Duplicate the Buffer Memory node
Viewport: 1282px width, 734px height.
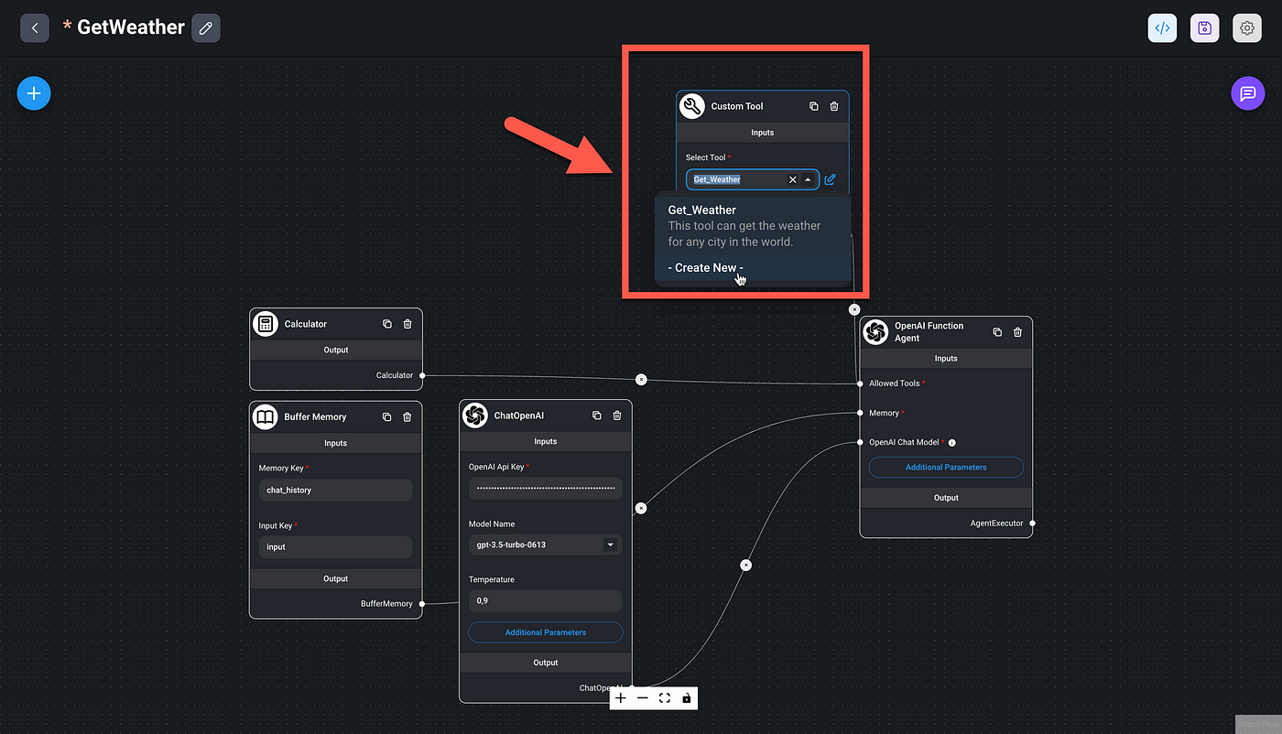pyautogui.click(x=386, y=417)
